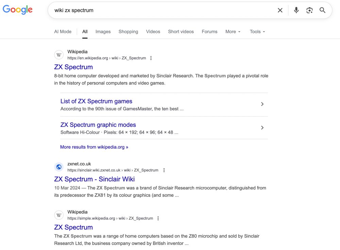Click the search magnifying glass icon
Image resolution: width=340 pixels, height=250 pixels.
322,10
